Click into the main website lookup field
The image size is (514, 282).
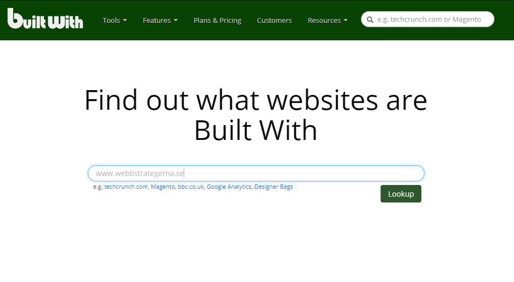[256, 173]
